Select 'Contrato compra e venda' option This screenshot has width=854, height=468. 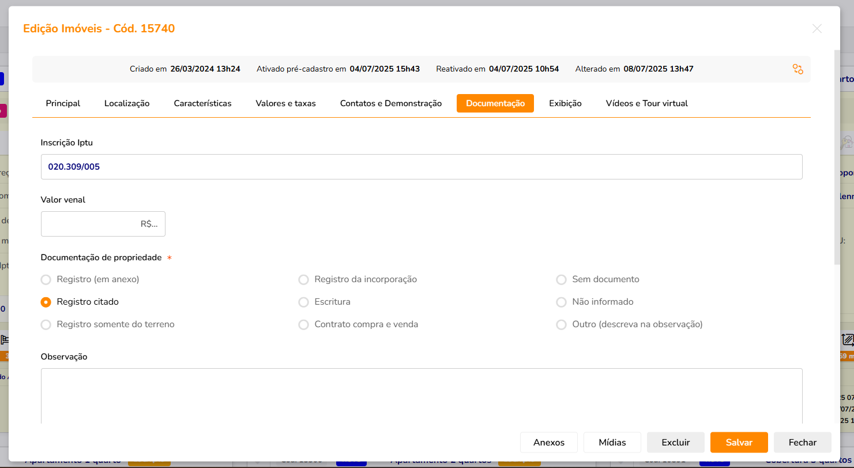tap(303, 325)
